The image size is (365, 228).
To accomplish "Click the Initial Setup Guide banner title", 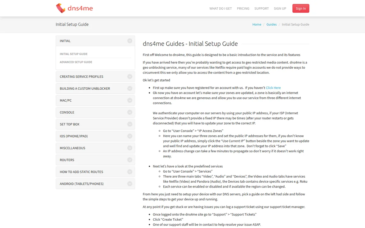I will coord(72,24).
